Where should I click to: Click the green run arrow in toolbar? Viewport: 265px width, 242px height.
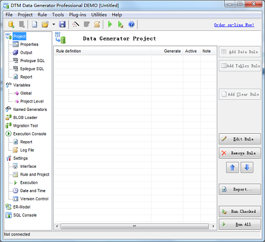point(110,24)
